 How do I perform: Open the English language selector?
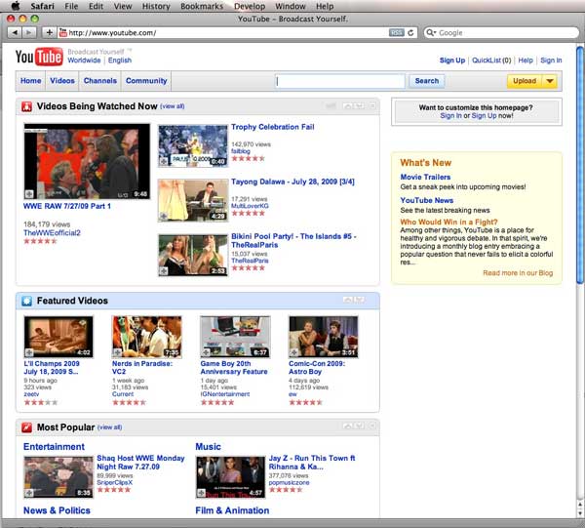click(120, 61)
